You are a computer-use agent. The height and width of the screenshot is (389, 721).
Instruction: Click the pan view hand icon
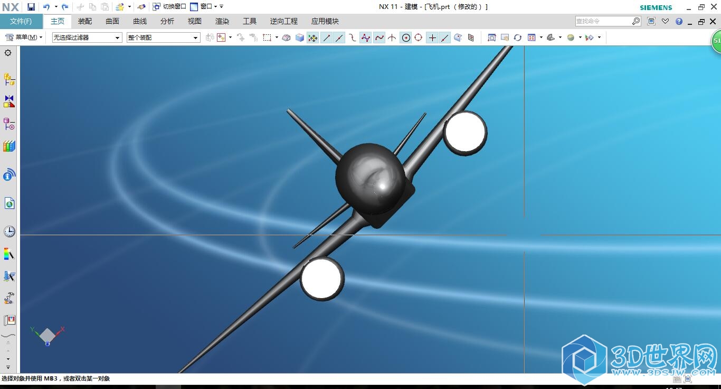(505, 38)
